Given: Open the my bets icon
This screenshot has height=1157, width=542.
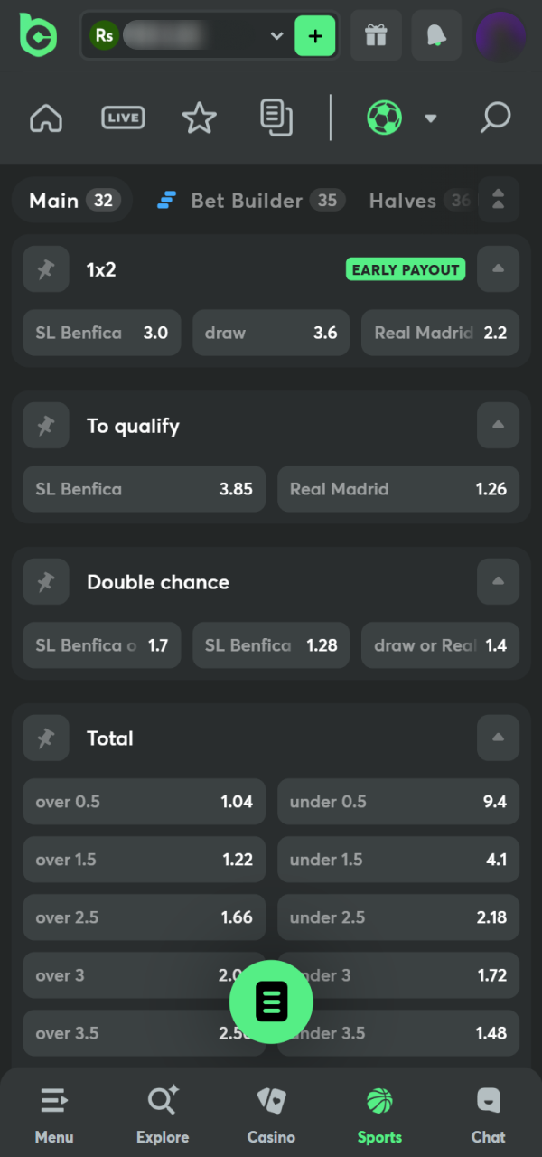Looking at the screenshot, I should [276, 118].
